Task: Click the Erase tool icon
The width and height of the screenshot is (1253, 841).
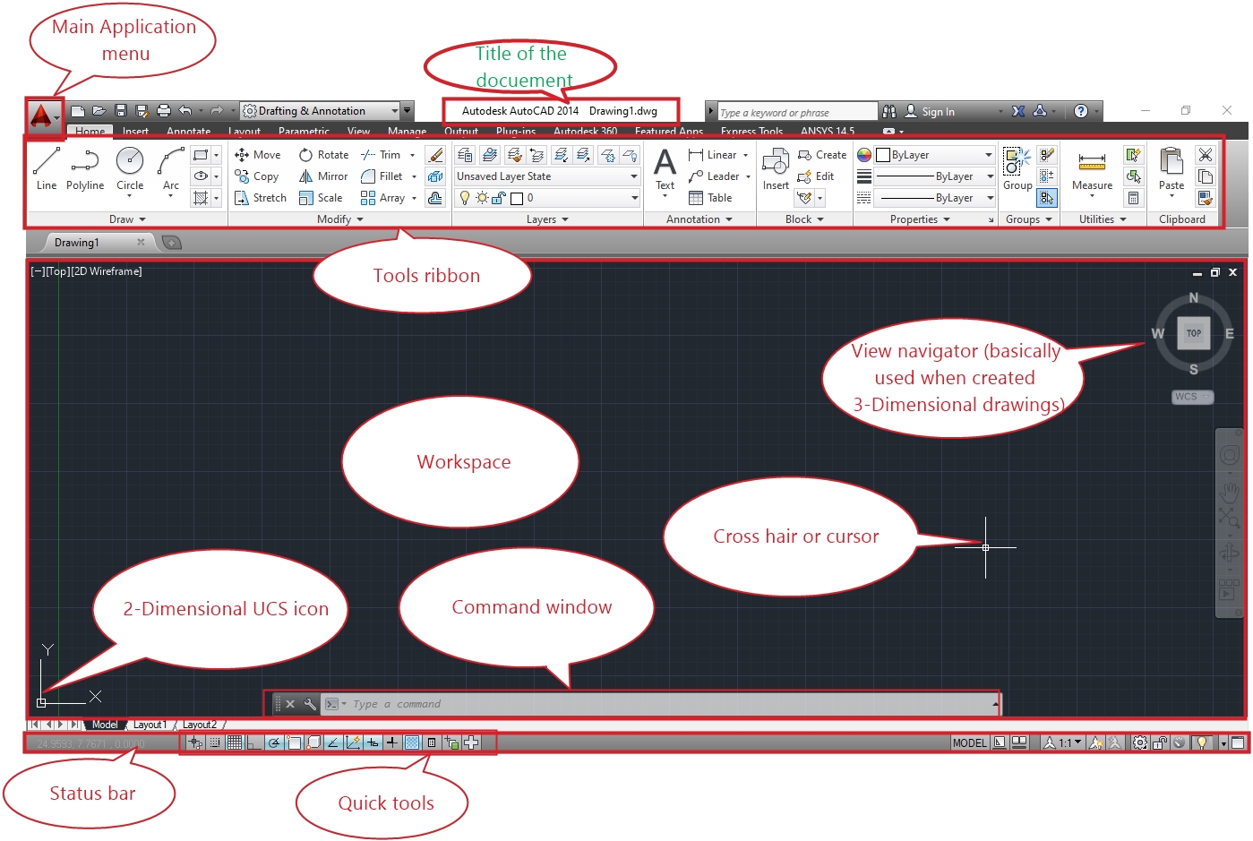Action: pos(435,155)
